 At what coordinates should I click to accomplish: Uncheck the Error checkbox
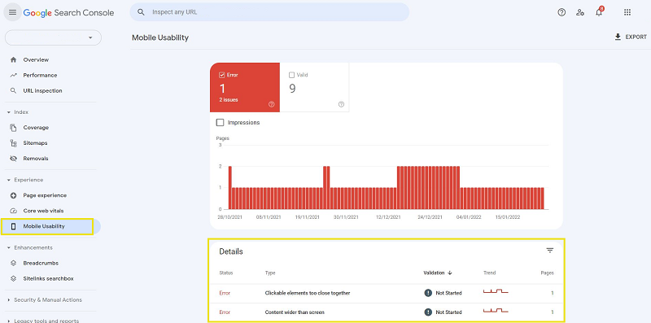[221, 75]
